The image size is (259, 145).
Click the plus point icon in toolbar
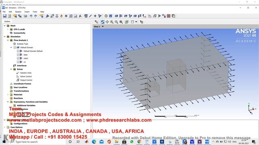[x=95, y=16]
